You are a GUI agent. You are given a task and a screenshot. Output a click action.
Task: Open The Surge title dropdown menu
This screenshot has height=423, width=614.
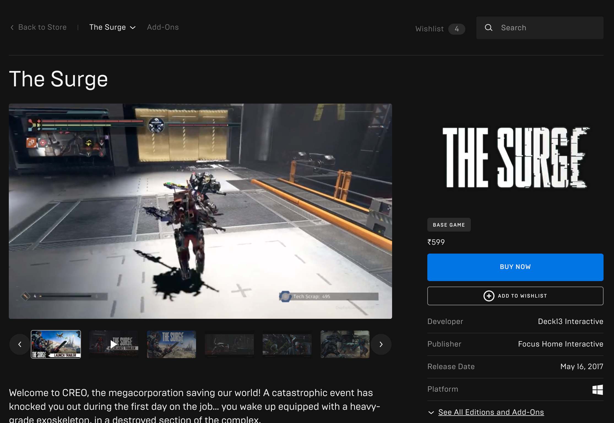pos(112,27)
